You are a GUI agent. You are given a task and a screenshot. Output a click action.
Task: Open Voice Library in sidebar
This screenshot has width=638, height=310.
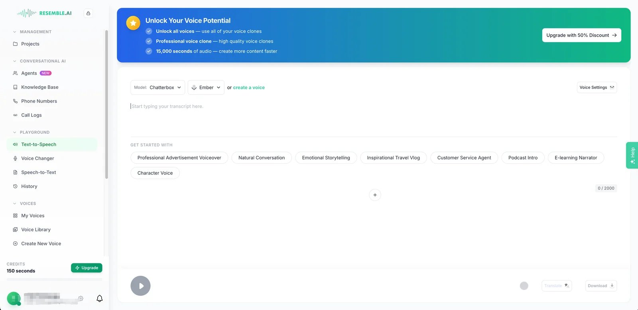[x=36, y=230]
